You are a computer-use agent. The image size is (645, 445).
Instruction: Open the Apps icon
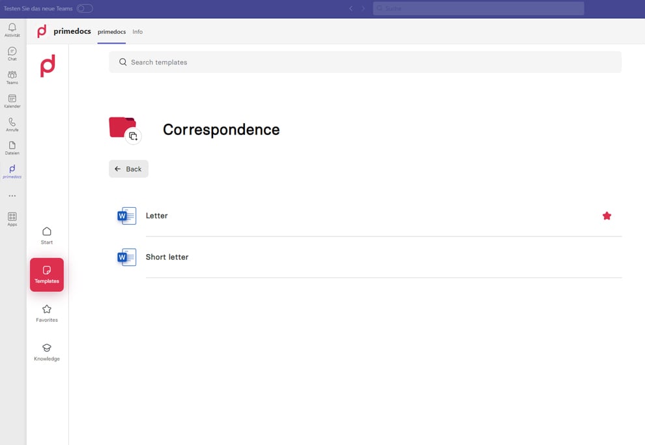tap(12, 217)
